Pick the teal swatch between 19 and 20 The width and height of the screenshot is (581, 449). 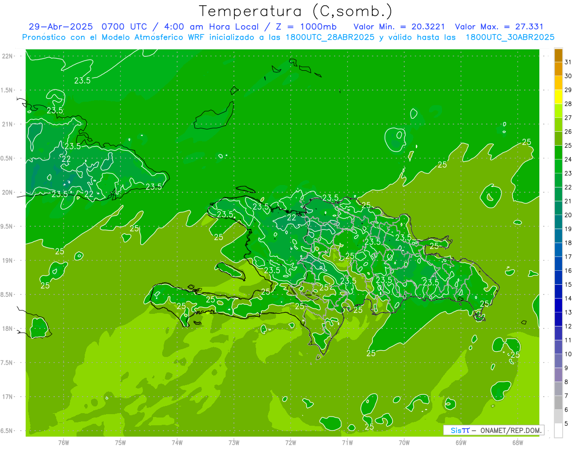tap(559, 222)
